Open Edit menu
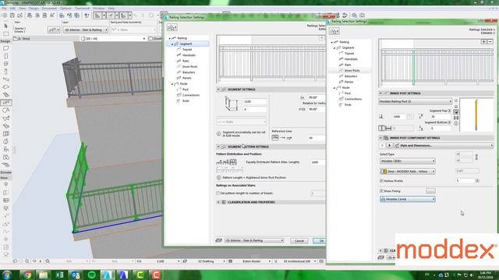Screen dimensions: 499x280 click(x=12, y=9)
